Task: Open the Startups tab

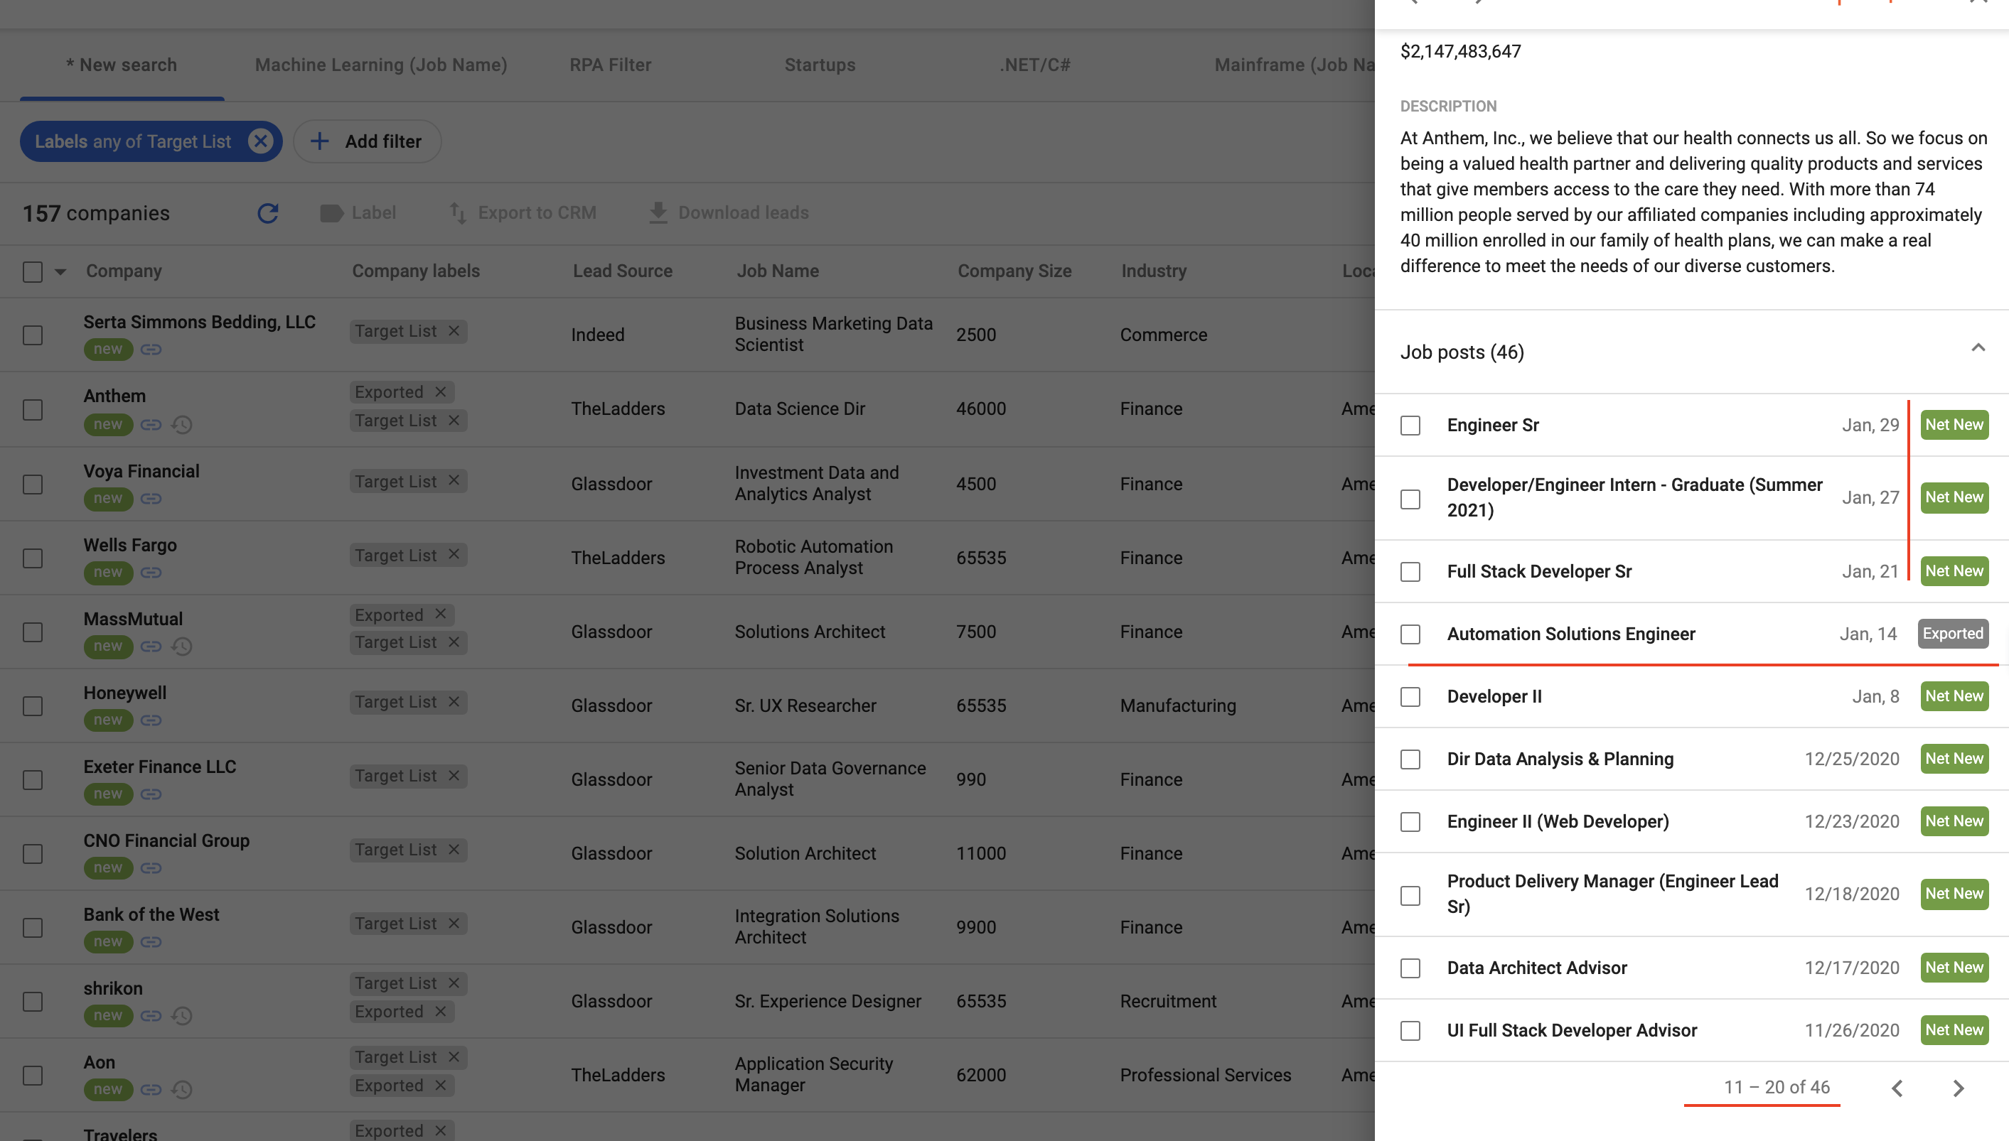Action: pyautogui.click(x=820, y=65)
